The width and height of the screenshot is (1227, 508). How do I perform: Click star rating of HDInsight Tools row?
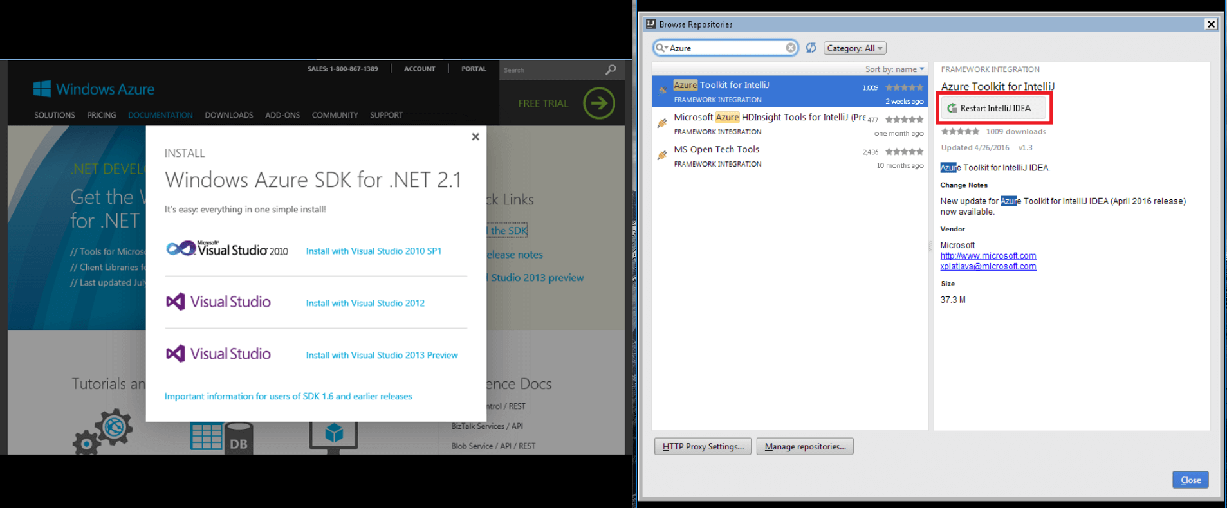point(904,120)
